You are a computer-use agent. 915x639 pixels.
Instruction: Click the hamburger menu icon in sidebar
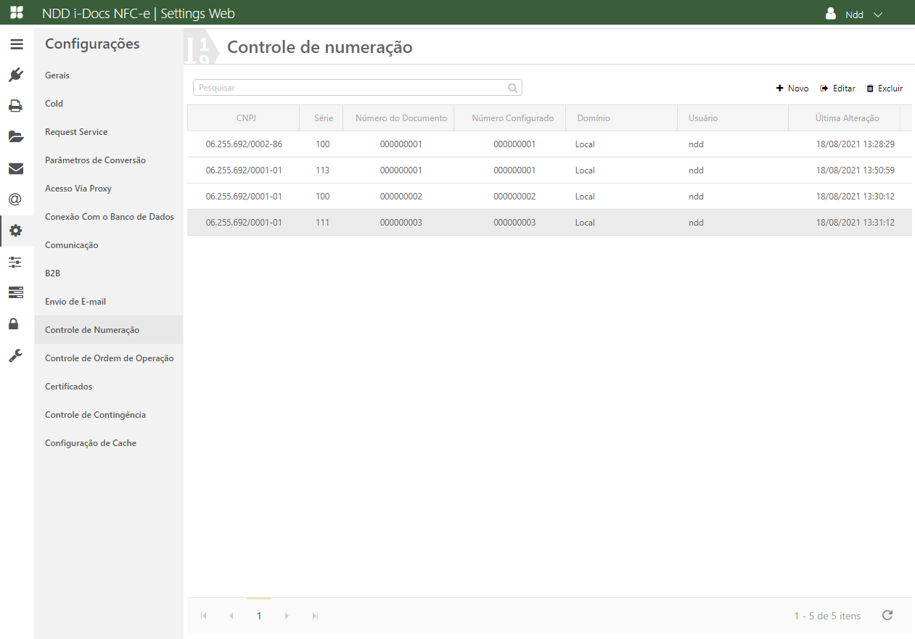point(16,44)
